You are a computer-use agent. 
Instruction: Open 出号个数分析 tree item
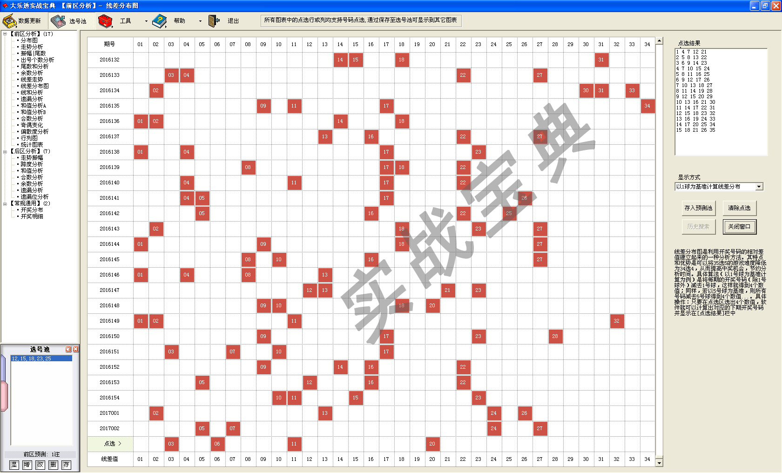point(37,60)
